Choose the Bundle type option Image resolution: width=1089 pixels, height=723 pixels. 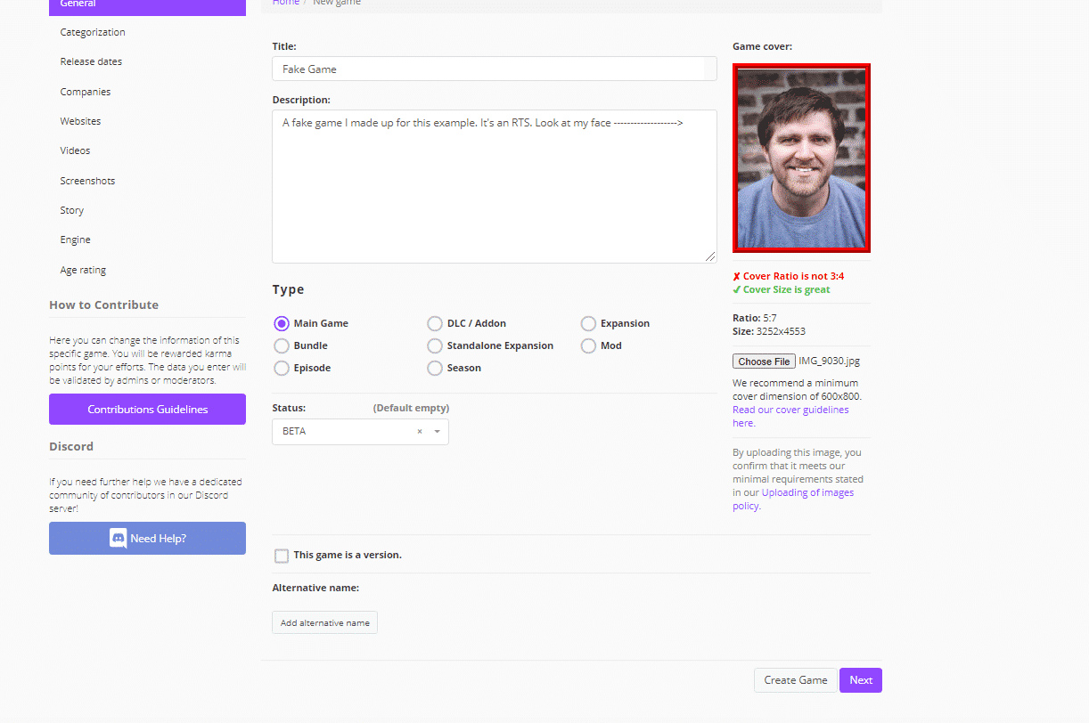tap(282, 345)
